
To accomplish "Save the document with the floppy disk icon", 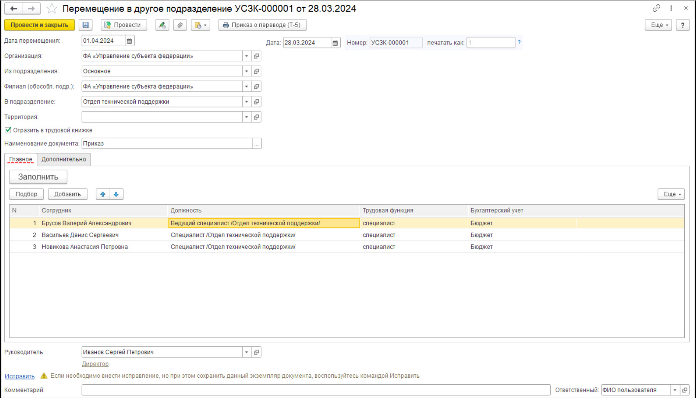I will point(86,25).
